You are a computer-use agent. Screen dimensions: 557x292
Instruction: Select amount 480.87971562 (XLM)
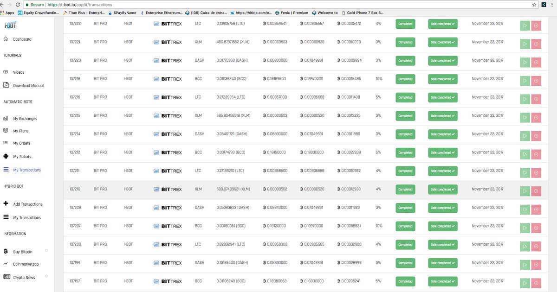click(x=233, y=42)
